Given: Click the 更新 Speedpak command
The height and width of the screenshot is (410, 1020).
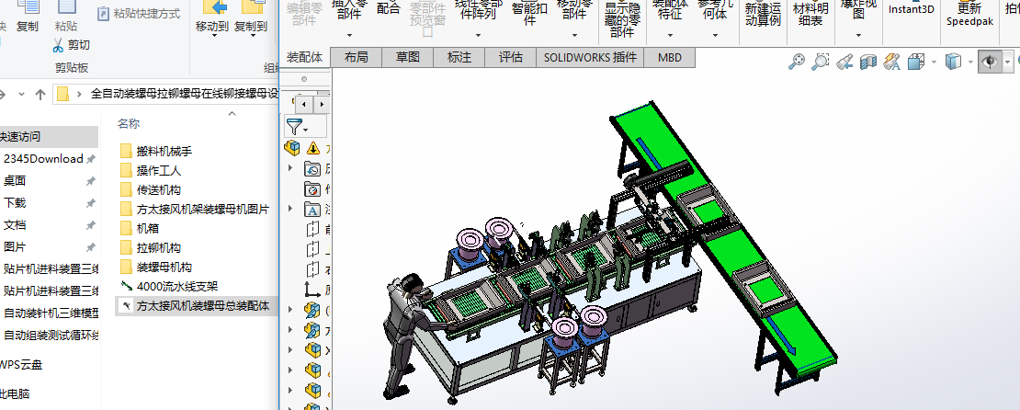Looking at the screenshot, I should tap(969, 13).
